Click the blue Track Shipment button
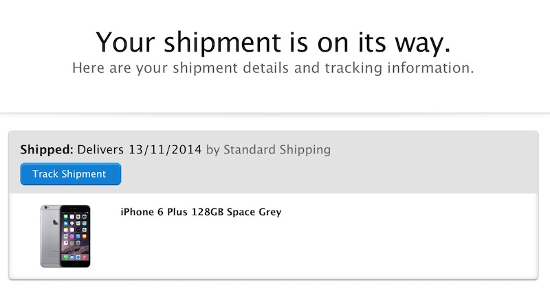This screenshot has height=289, width=550. click(71, 174)
